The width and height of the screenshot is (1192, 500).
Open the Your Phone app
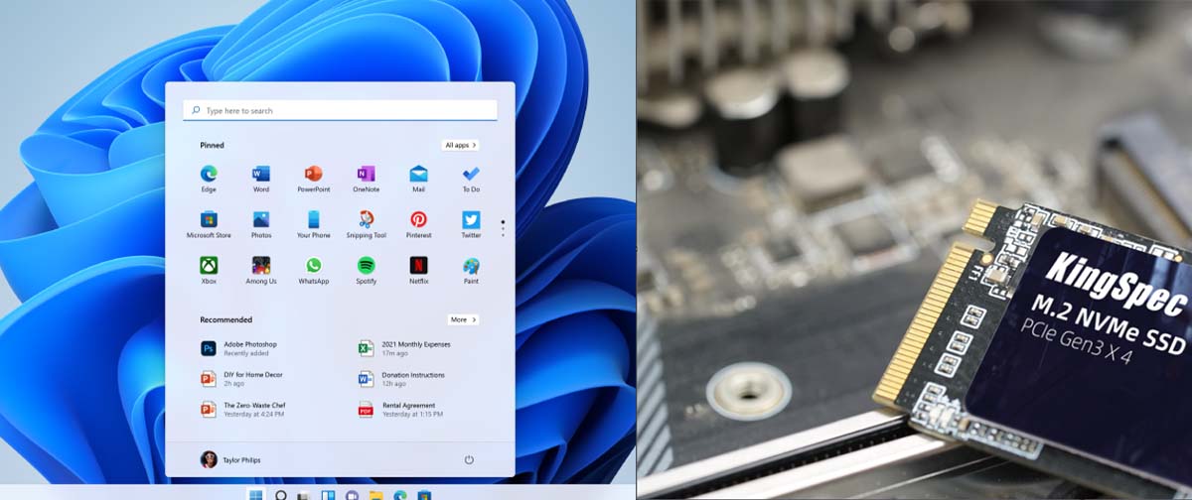coord(314,224)
